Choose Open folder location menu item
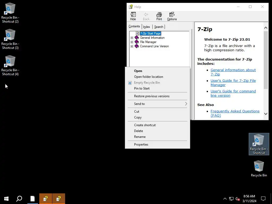This screenshot has width=272, height=204. (157, 77)
